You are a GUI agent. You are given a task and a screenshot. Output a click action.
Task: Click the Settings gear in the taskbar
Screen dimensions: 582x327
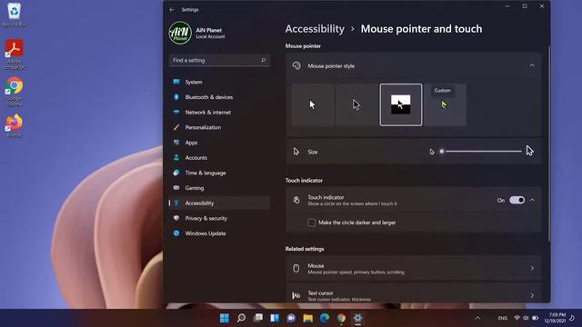[357, 318]
